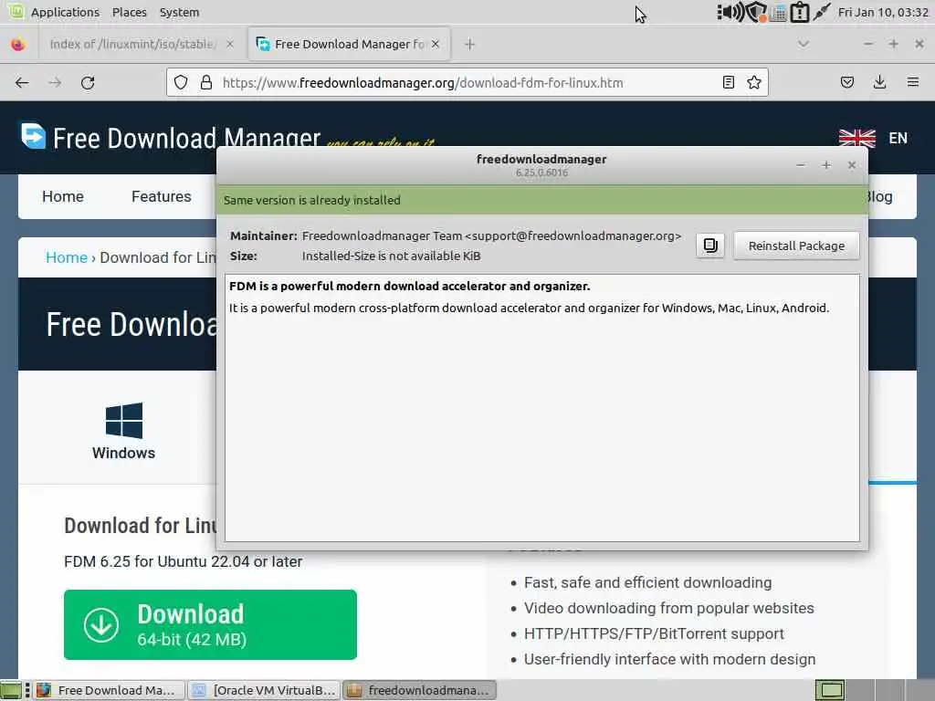The height and width of the screenshot is (701, 935).
Task: Click the green Download 64-bit button
Action: [x=210, y=624]
